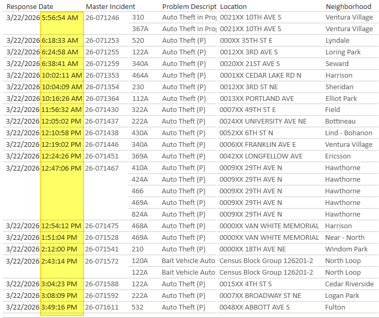Select incident 26-071354

pyautogui.click(x=102, y=87)
